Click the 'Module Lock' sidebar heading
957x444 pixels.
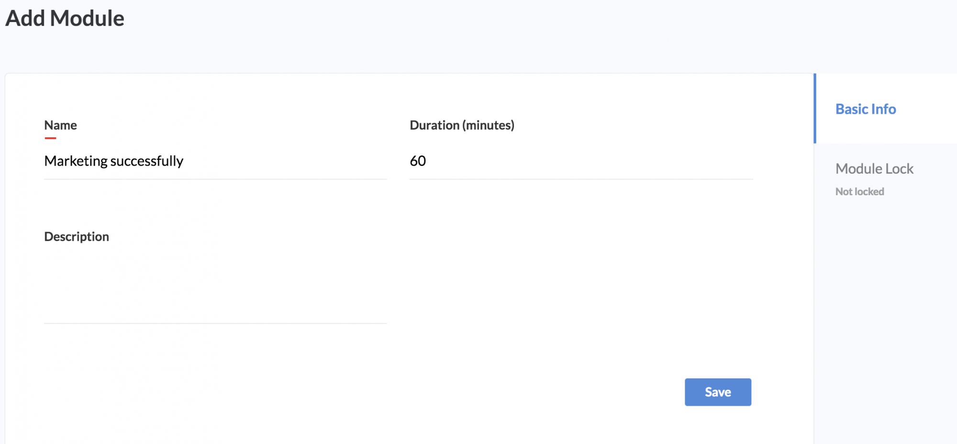(x=874, y=168)
